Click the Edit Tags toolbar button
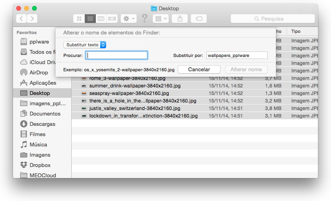The width and height of the screenshot is (331, 201). pyautogui.click(x=199, y=19)
